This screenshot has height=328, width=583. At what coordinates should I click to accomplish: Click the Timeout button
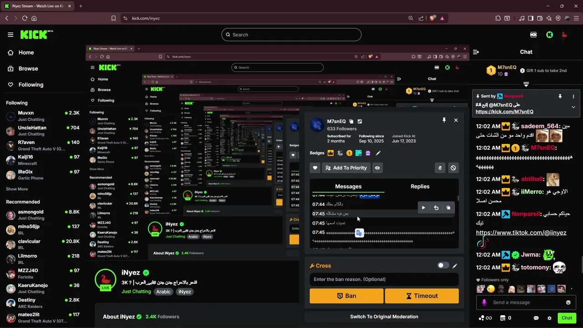[x=422, y=296]
